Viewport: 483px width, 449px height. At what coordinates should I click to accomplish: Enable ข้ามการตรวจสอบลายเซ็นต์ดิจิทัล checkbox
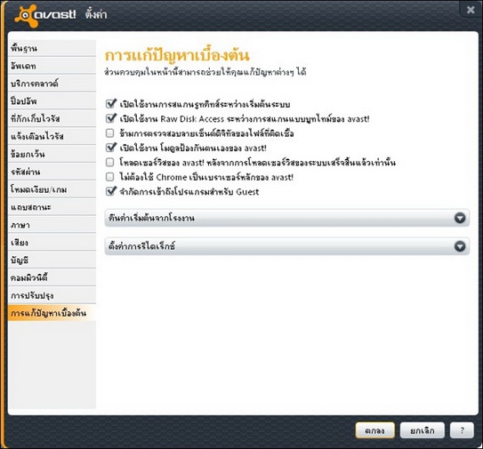pyautogui.click(x=110, y=133)
